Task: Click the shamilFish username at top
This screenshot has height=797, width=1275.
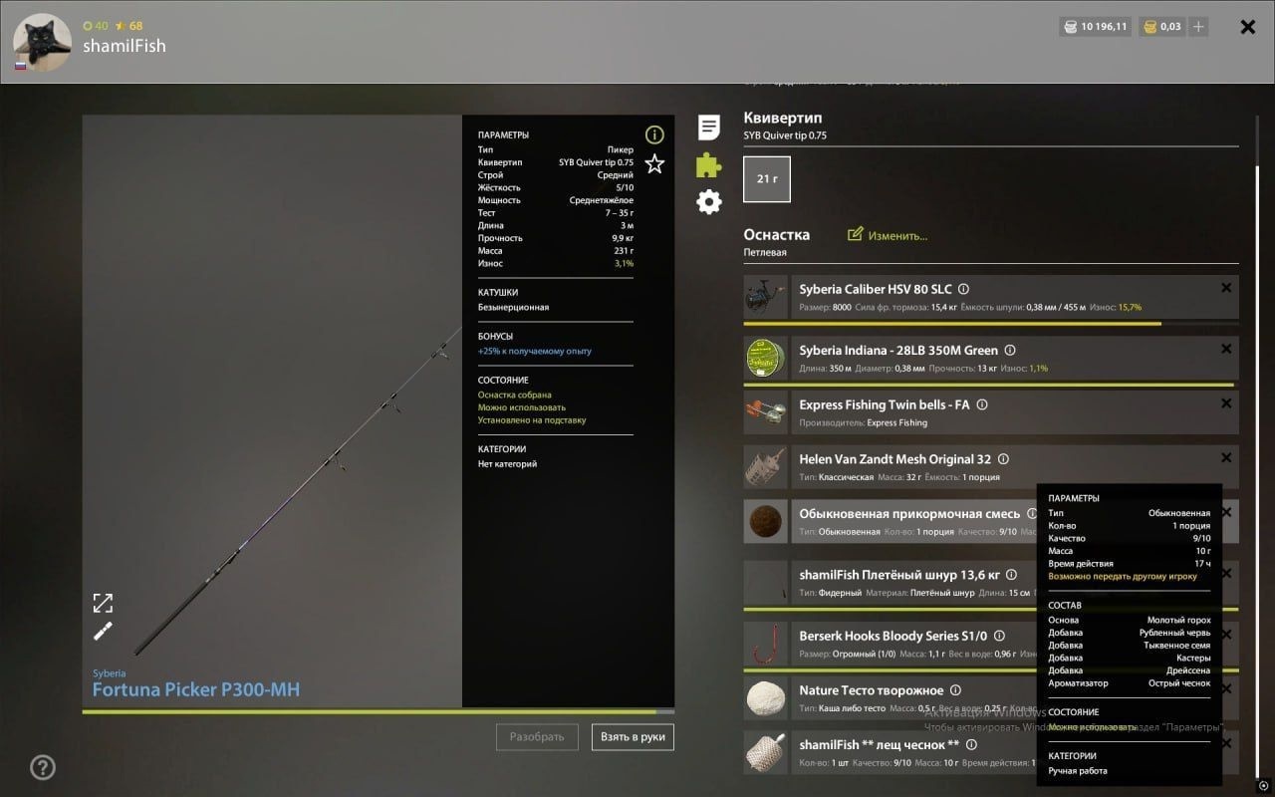Action: coord(125,46)
